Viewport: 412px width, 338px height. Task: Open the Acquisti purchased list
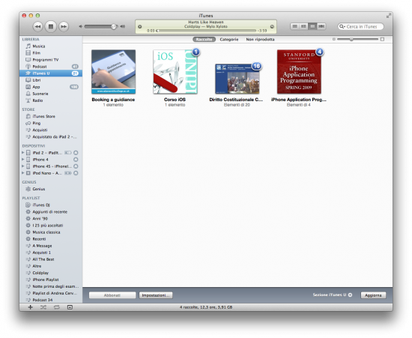point(40,130)
